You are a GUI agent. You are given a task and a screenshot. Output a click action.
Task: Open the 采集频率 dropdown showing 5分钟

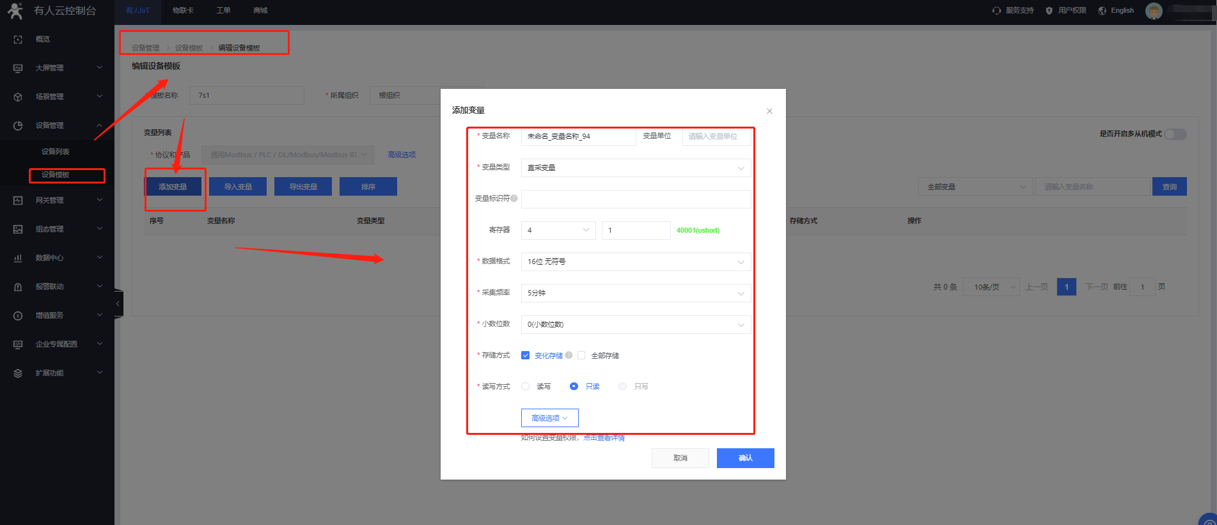pos(636,293)
